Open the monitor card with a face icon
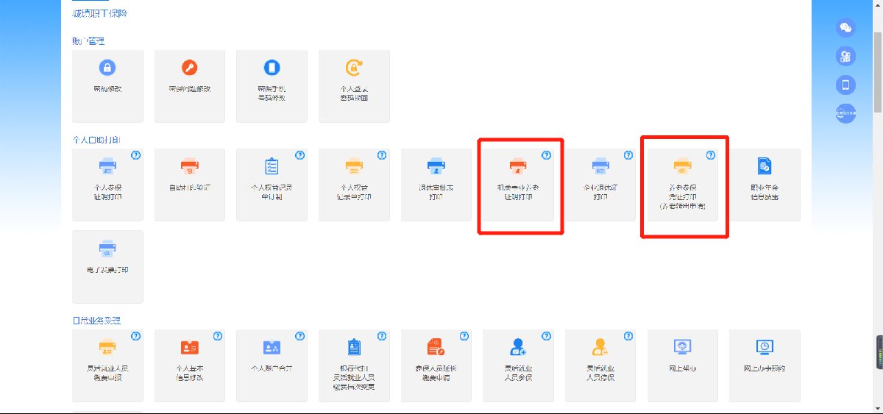This screenshot has height=414, width=883. pyautogui.click(x=683, y=365)
